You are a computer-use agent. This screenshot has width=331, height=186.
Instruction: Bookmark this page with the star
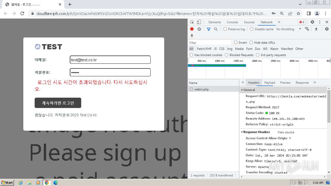[298, 13]
